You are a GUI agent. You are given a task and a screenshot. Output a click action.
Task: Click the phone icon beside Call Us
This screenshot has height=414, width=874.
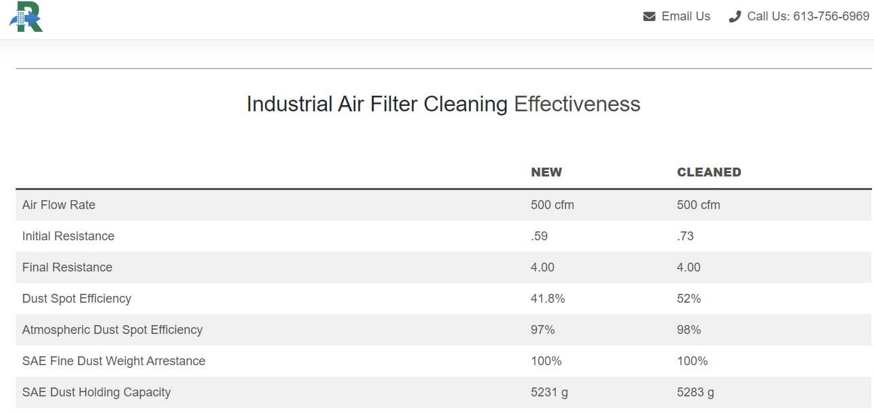click(734, 16)
